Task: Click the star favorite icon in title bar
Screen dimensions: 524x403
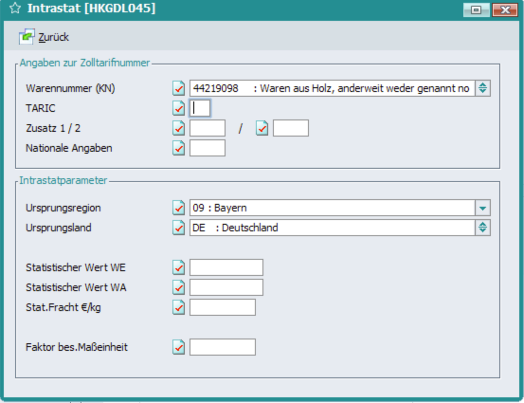Action: [x=15, y=9]
